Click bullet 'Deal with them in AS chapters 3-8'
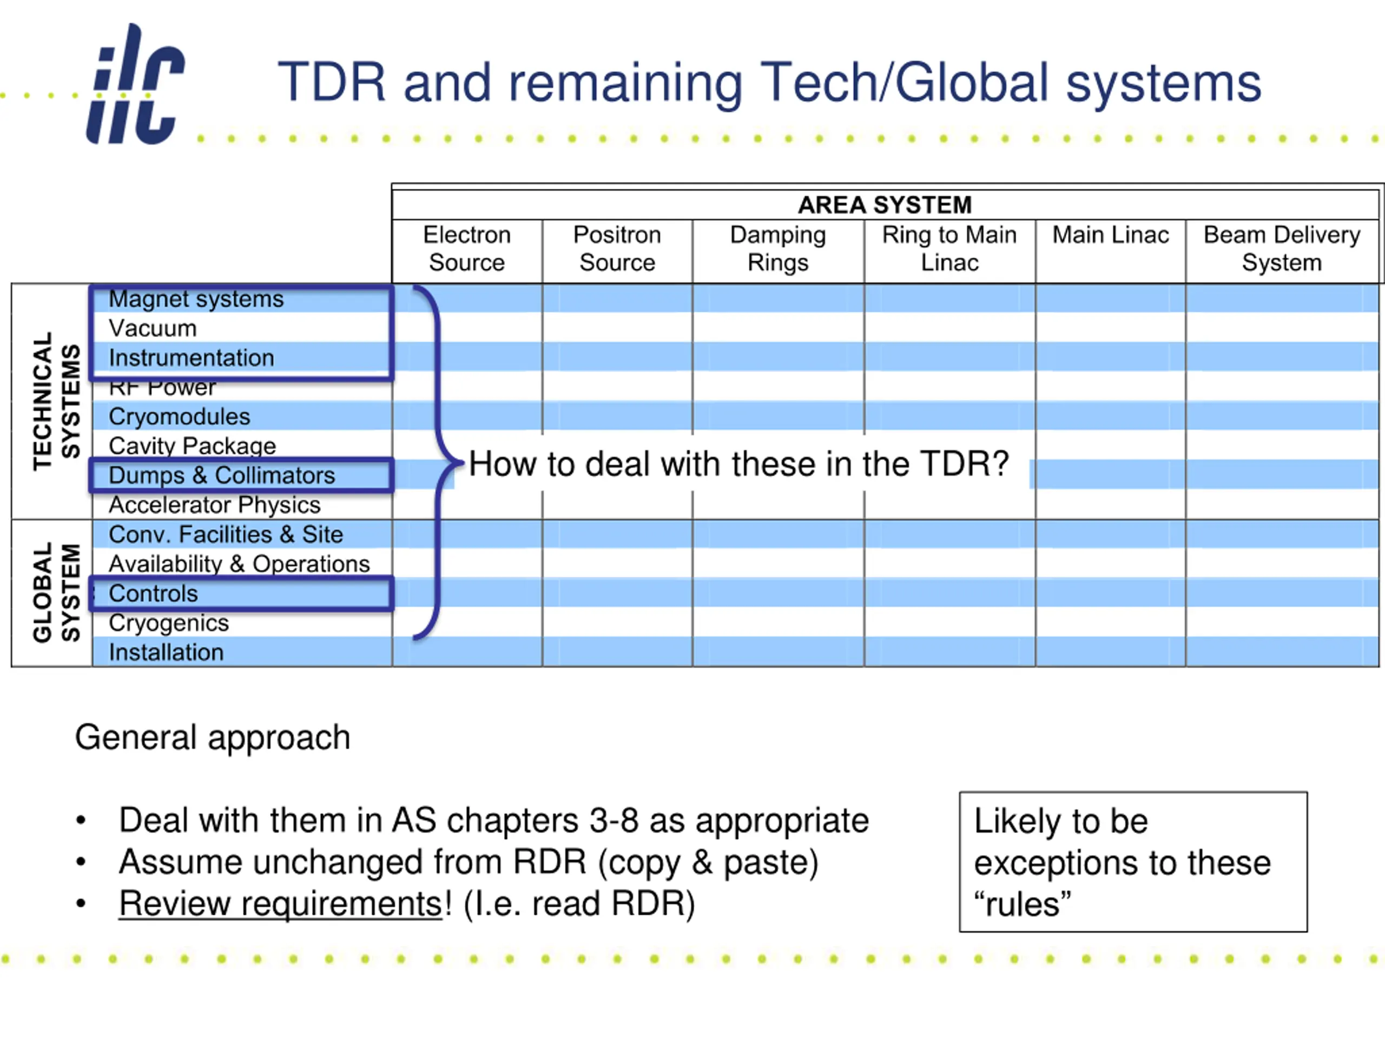Viewport: 1385px width, 1038px height. [494, 821]
